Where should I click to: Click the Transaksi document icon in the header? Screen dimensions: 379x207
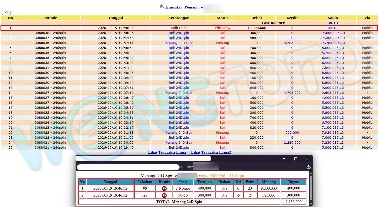click(162, 6)
